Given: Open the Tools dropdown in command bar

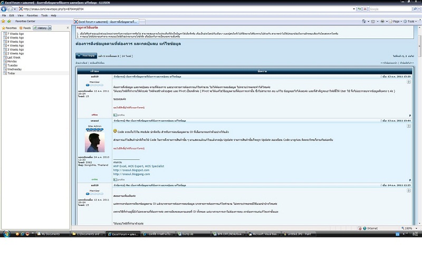Looking at the screenshot, I should [x=411, y=21].
